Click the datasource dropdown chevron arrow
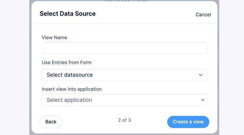Image resolution: width=244 pixels, height=135 pixels. (x=201, y=75)
